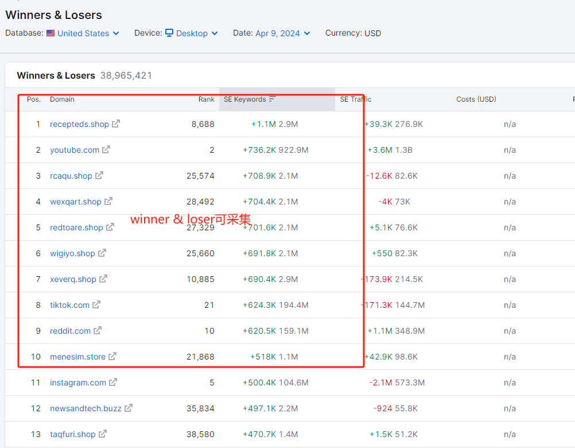Viewport: 575px width, 448px height.
Task: Open the menesim.store domain link
Action: coord(77,357)
